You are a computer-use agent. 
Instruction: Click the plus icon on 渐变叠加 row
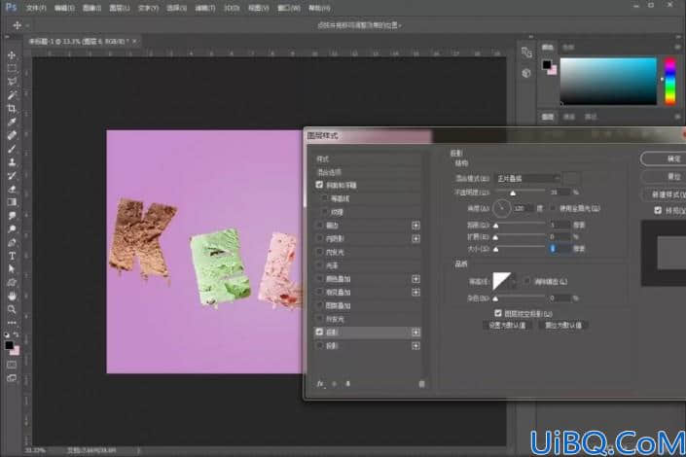click(x=415, y=292)
